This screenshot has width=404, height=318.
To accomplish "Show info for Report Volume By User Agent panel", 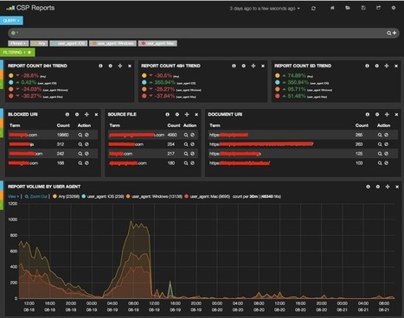I will tap(368, 187).
